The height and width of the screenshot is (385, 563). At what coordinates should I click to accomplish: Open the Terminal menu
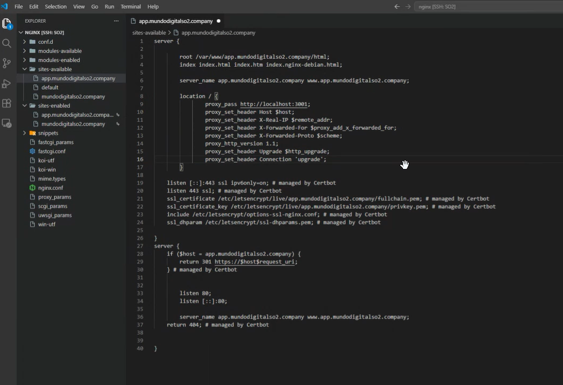tap(131, 6)
